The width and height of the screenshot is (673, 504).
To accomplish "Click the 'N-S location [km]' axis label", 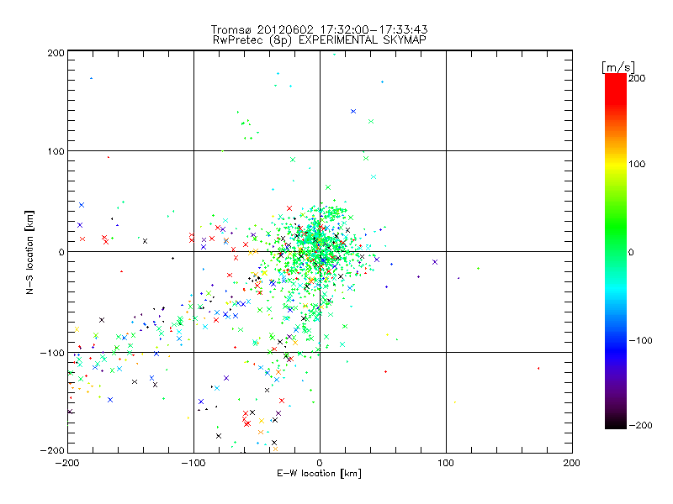I will point(29,253).
